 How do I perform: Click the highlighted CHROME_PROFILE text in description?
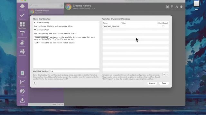tap(42, 37)
